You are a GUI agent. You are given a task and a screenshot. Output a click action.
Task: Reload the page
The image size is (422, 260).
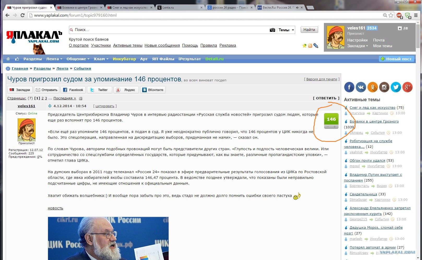(22, 15)
